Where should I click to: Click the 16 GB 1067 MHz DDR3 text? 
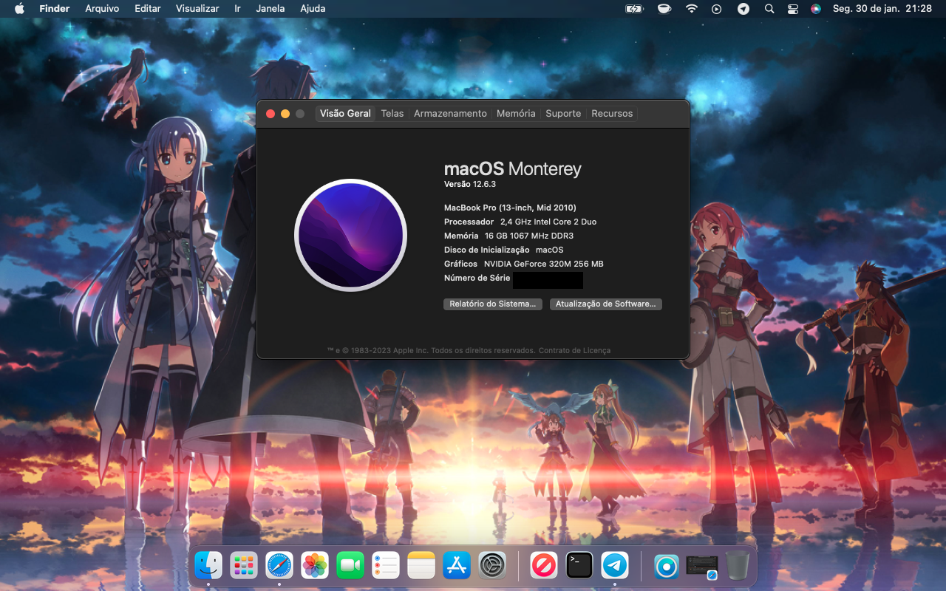point(529,236)
